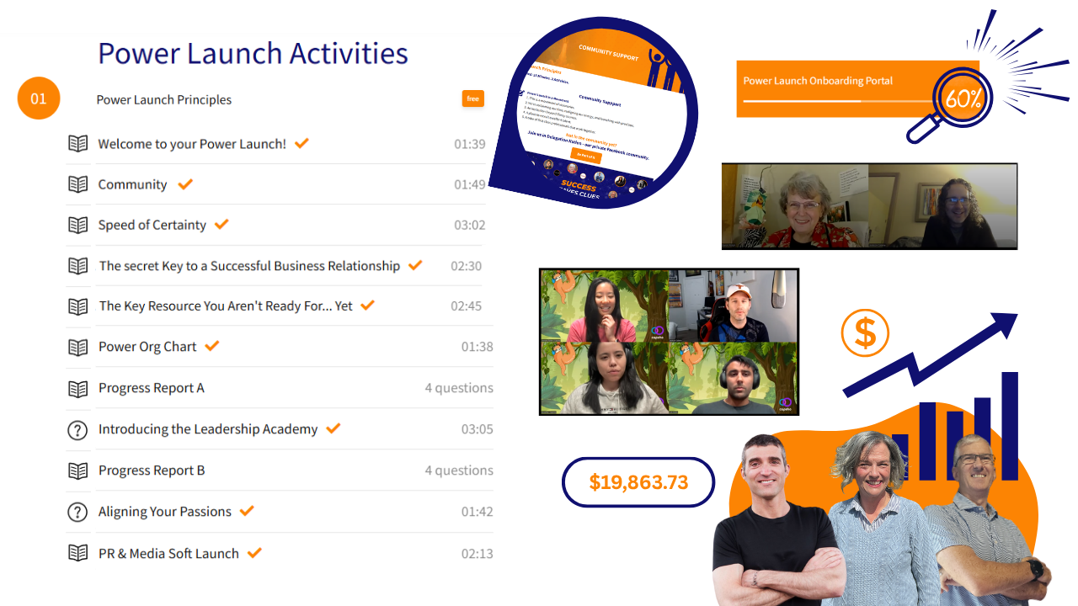Click the book icon beside PR & Media Soft Launch
Screen dimensions: 1078x606
point(77,553)
